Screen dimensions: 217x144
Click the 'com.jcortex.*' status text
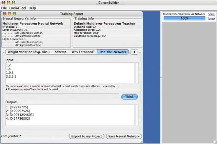click(11, 136)
